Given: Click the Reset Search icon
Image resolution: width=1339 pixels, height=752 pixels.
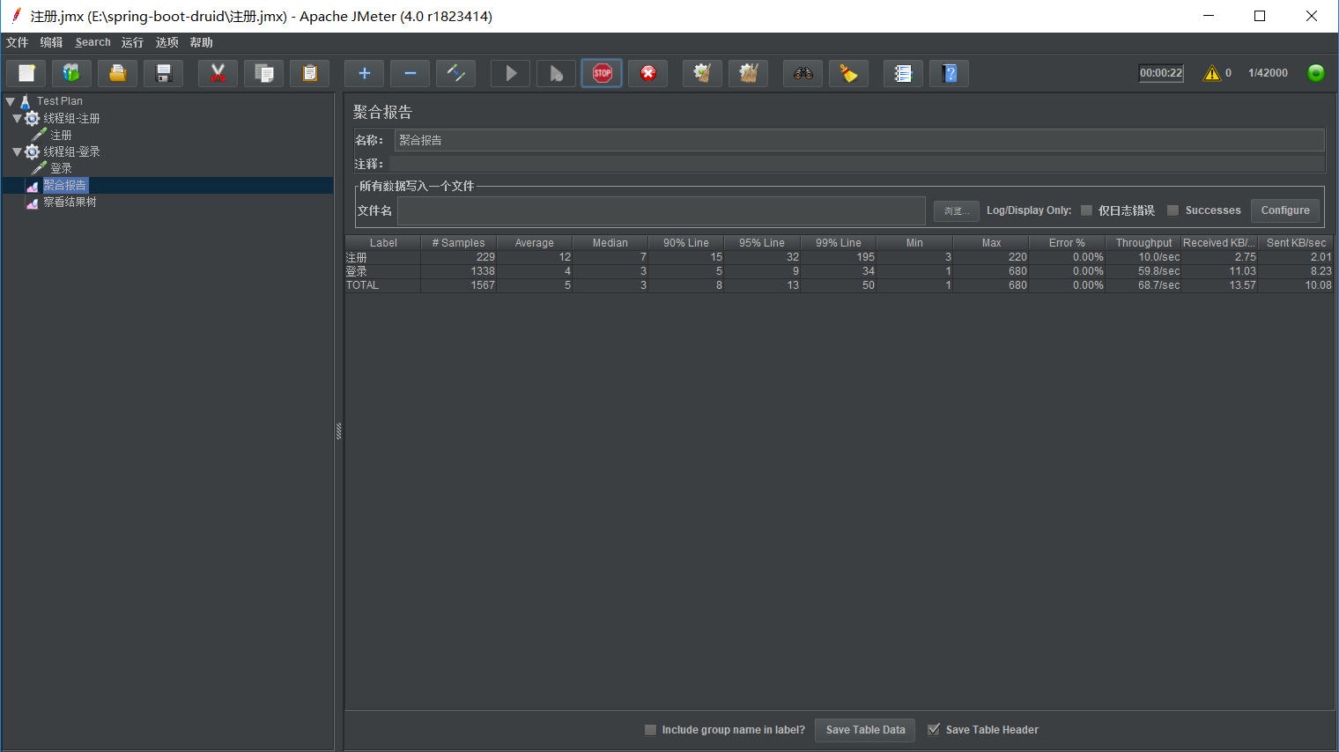Looking at the screenshot, I should pyautogui.click(x=849, y=73).
